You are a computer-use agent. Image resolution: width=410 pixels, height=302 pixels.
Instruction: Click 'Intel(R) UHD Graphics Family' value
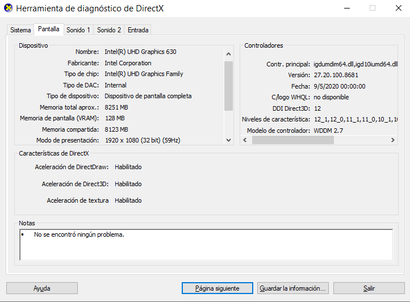tap(144, 74)
